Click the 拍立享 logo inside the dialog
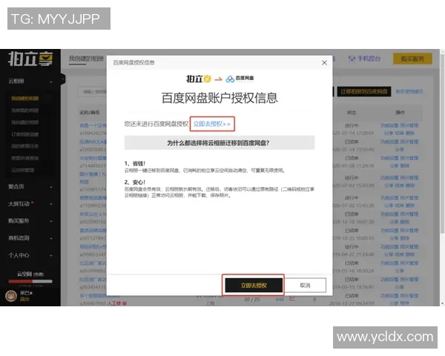This screenshot has height=356, width=445. click(x=199, y=79)
